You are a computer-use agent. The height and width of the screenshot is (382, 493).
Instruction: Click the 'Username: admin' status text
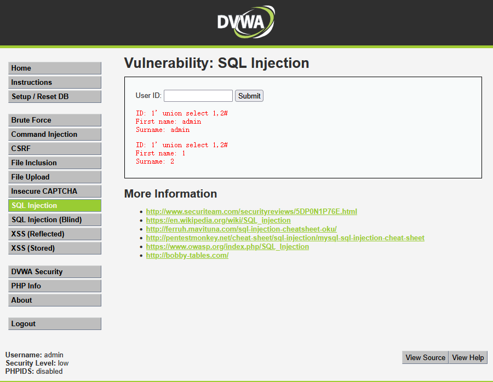click(35, 355)
